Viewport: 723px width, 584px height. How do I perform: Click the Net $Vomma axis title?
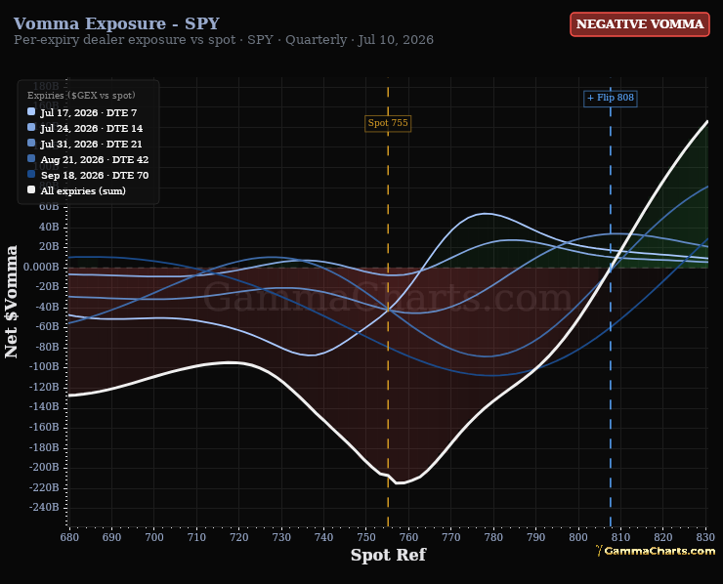click(11, 302)
